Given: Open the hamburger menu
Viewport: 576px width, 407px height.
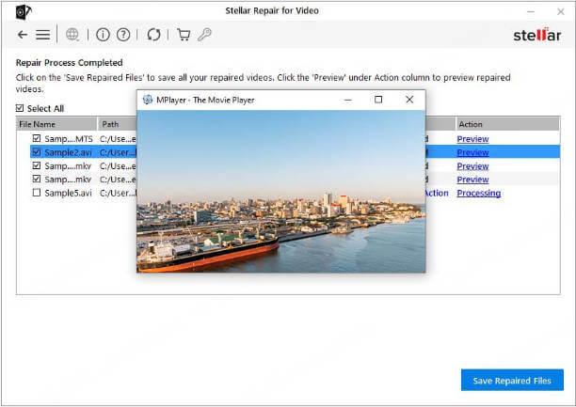Looking at the screenshot, I should [42, 35].
